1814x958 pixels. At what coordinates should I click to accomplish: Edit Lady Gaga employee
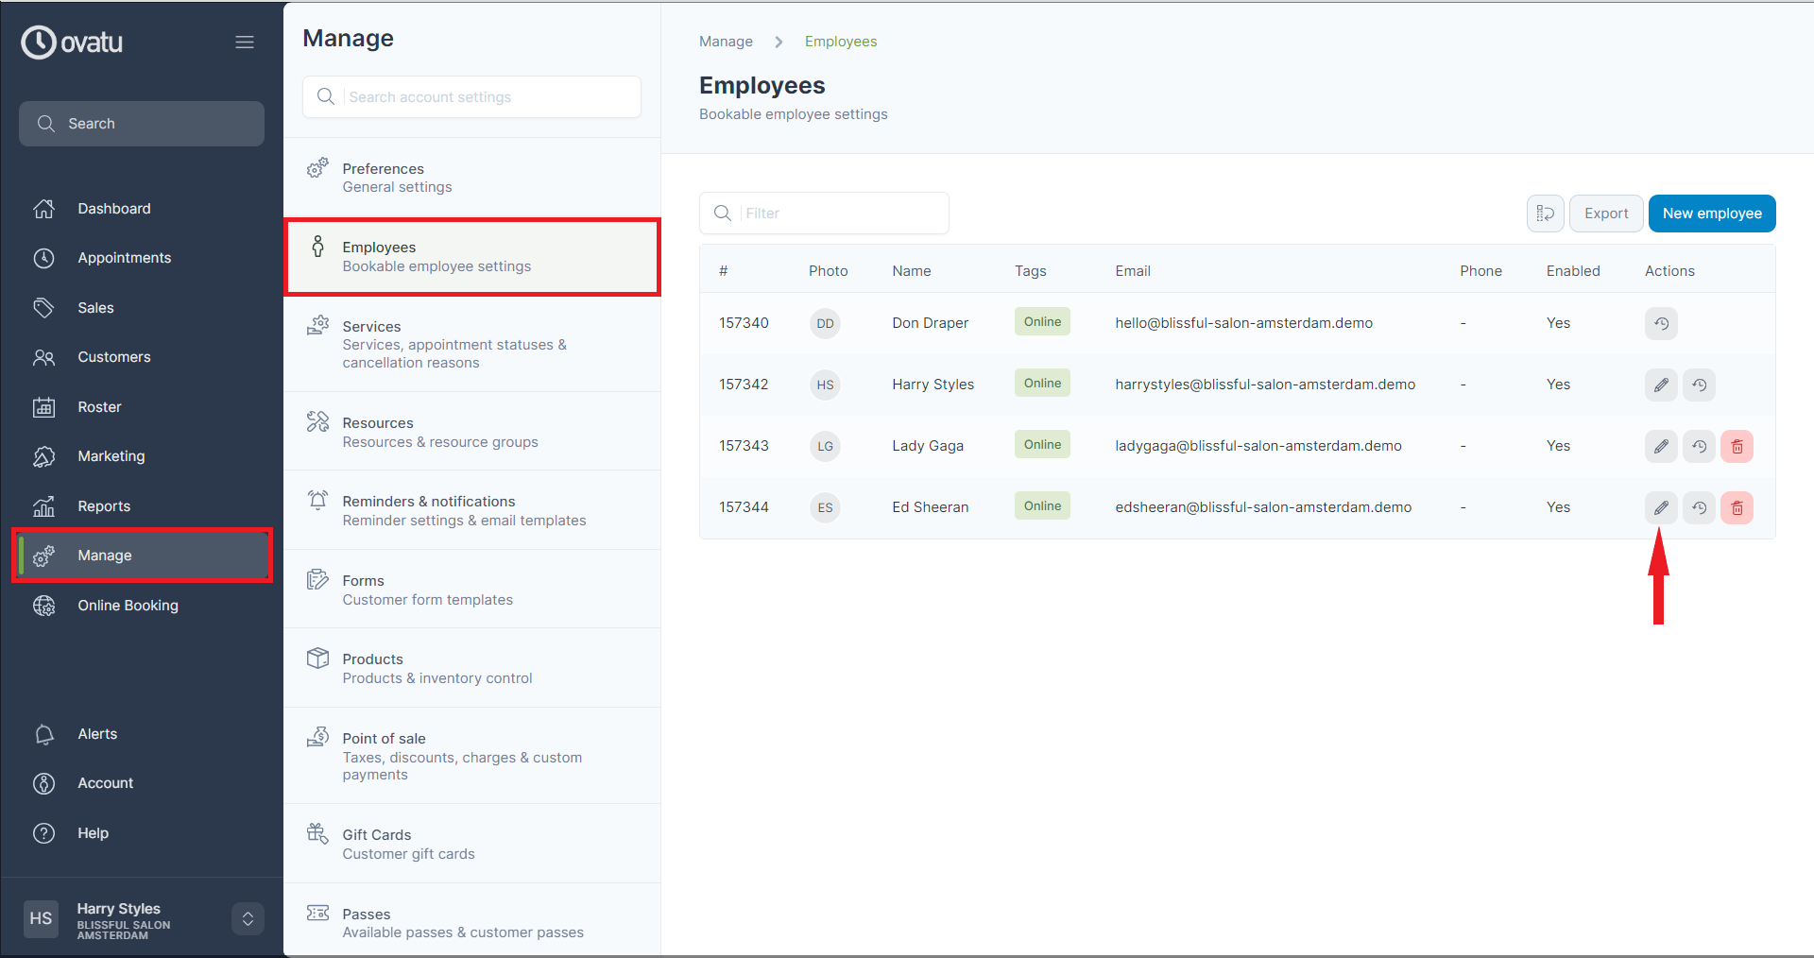(1661, 446)
